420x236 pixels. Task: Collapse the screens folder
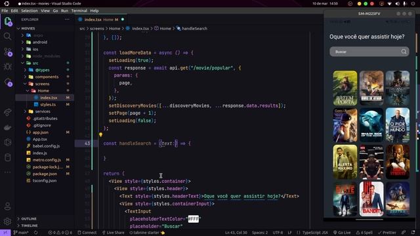[26, 84]
